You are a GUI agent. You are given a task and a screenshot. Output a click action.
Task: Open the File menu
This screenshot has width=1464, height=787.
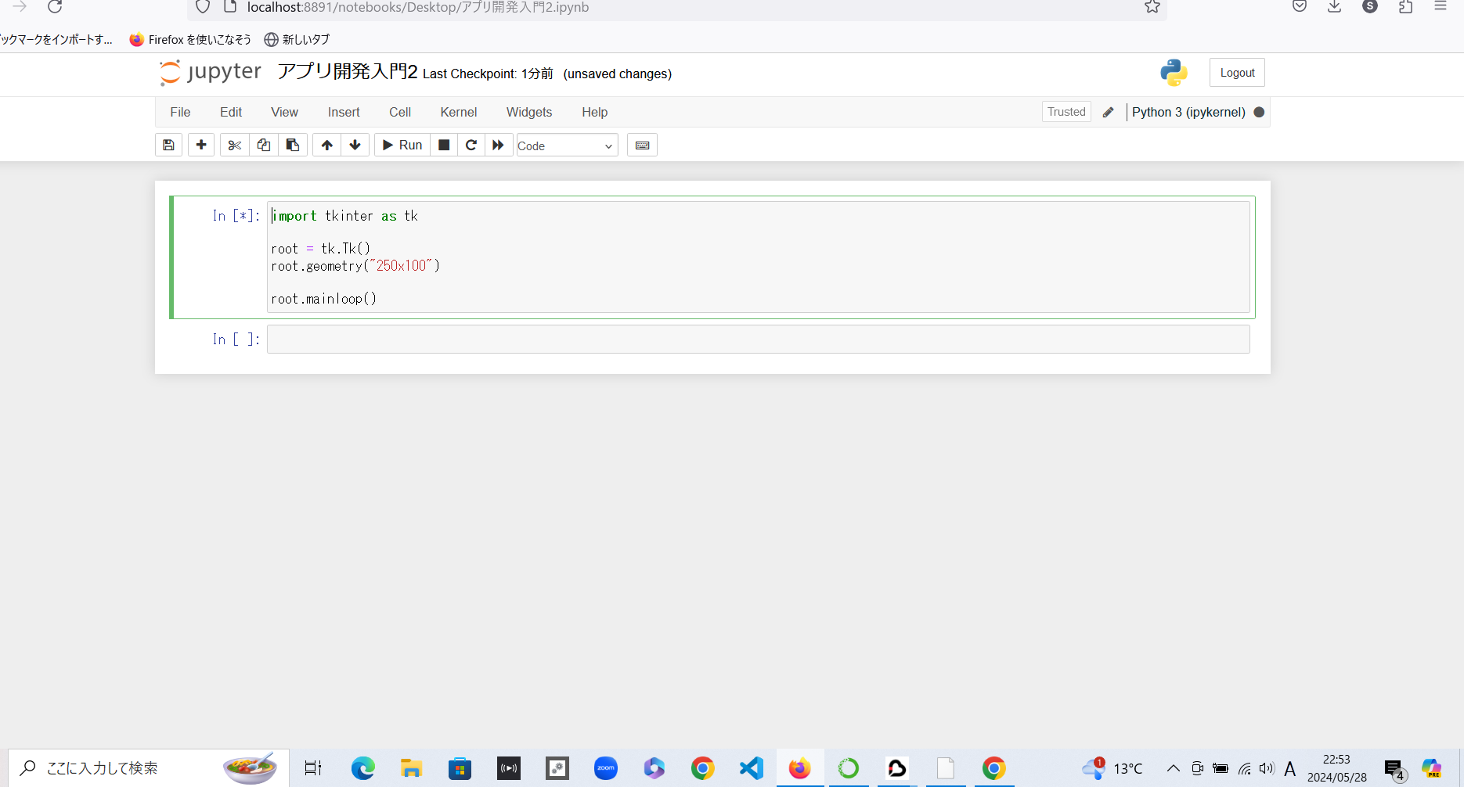(x=180, y=112)
